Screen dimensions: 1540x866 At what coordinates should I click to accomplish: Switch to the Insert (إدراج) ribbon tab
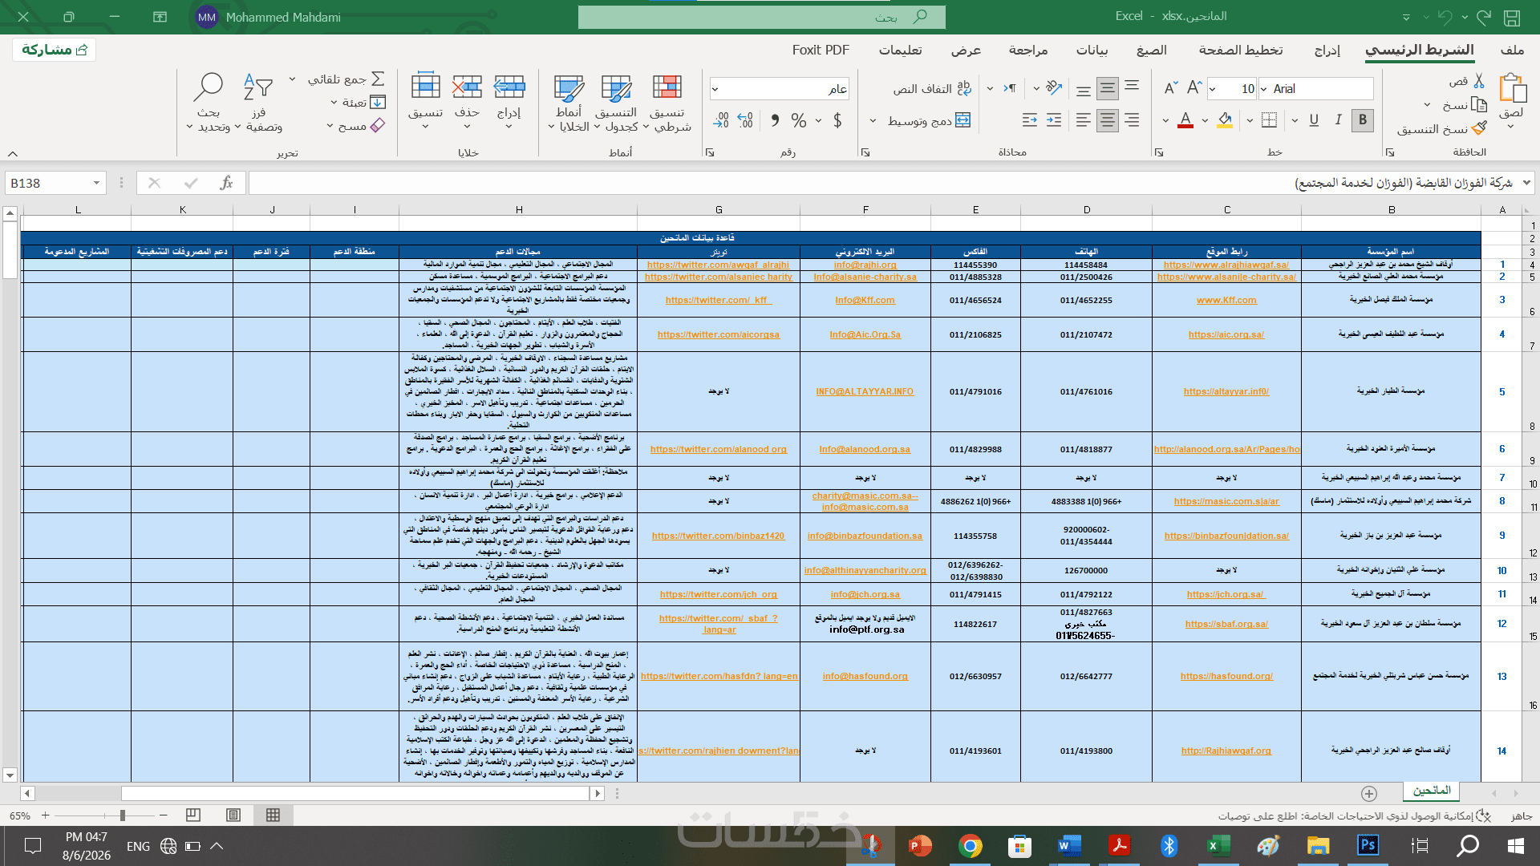click(x=1327, y=50)
